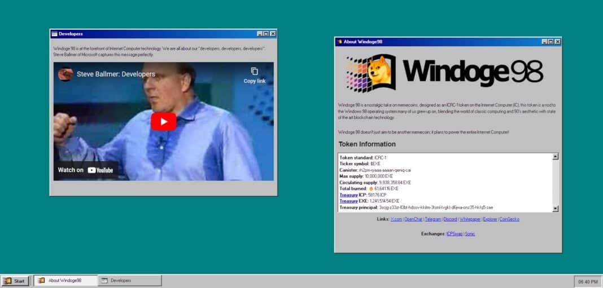Image resolution: width=603 pixels, height=288 pixels.
Task: Minimize the Developers window
Action: click(x=260, y=34)
